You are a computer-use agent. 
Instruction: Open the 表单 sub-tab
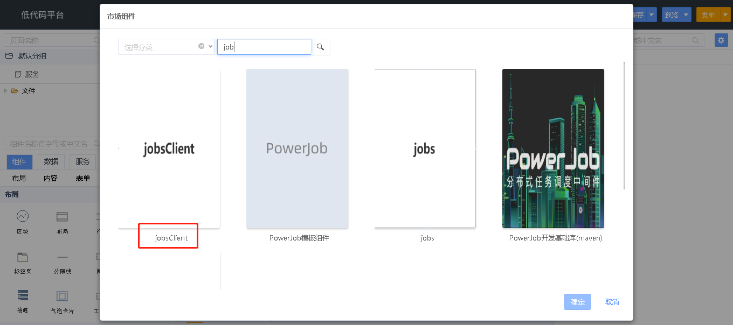point(83,179)
